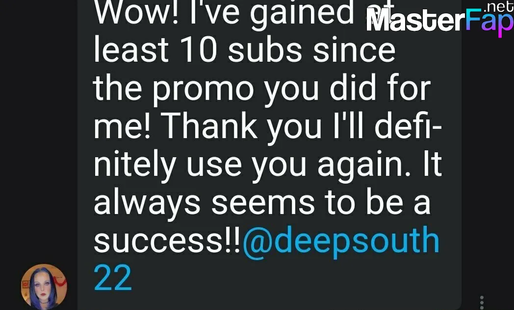Click the purple 'Fap' portion of logo
This screenshot has width=514, height=310.
coord(489,22)
